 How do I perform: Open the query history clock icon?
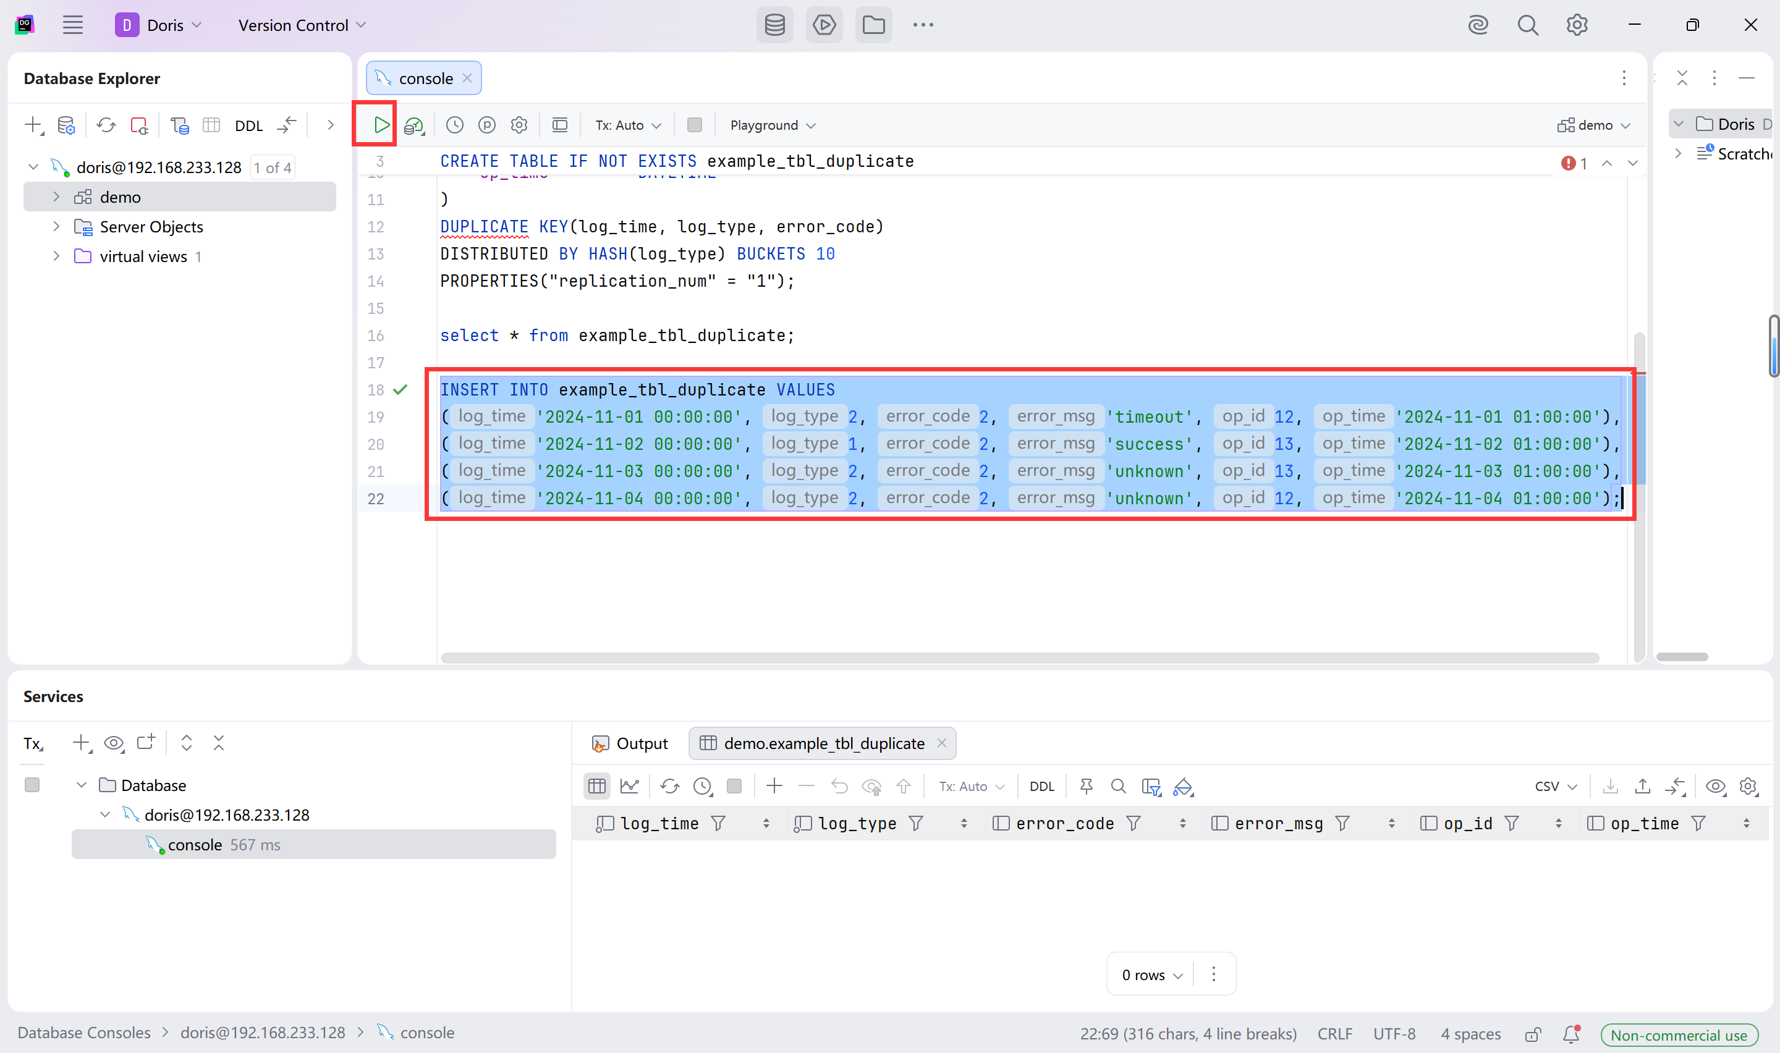[455, 125]
